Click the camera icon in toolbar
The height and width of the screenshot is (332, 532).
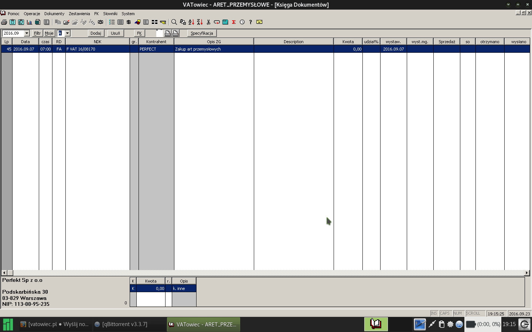100,22
